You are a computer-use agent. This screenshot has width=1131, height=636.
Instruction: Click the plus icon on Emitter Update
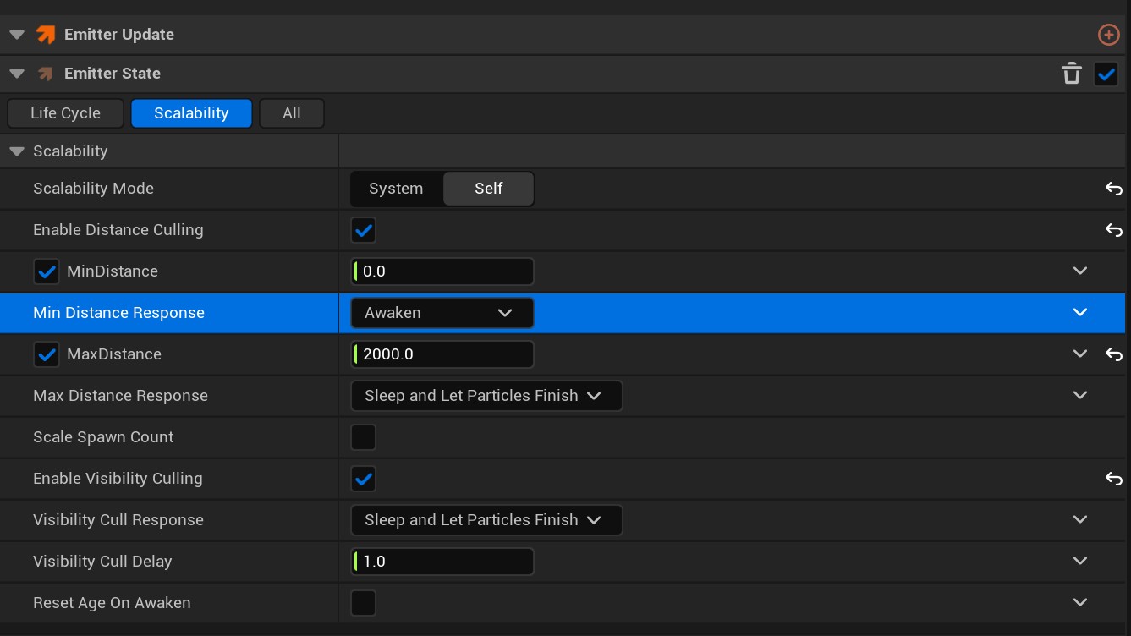click(1108, 35)
